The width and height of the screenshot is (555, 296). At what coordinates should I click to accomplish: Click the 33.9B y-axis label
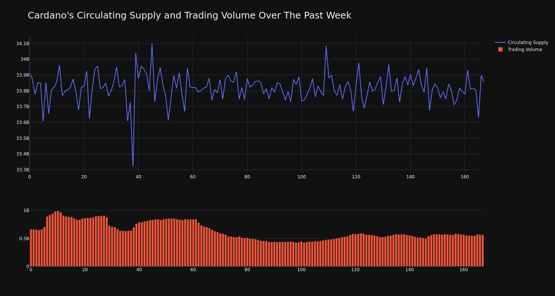click(23, 75)
